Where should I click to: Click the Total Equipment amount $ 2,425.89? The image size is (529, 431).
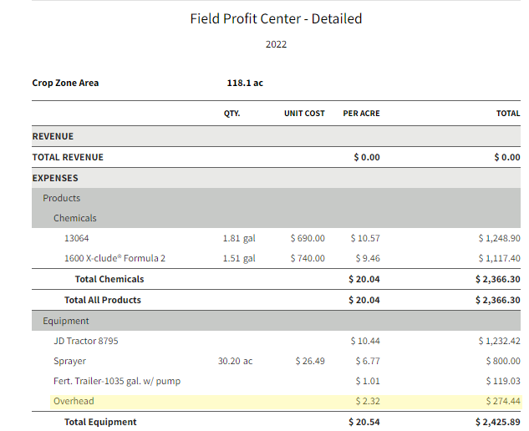click(497, 422)
